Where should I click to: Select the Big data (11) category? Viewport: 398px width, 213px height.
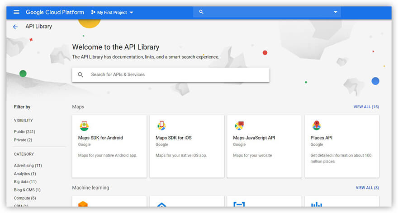[x=25, y=182]
